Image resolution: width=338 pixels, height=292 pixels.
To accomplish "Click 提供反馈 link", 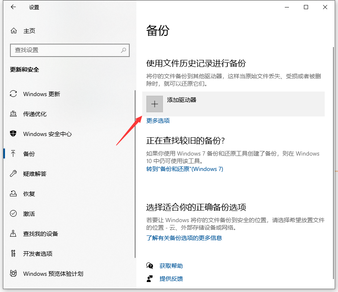I will (171, 279).
